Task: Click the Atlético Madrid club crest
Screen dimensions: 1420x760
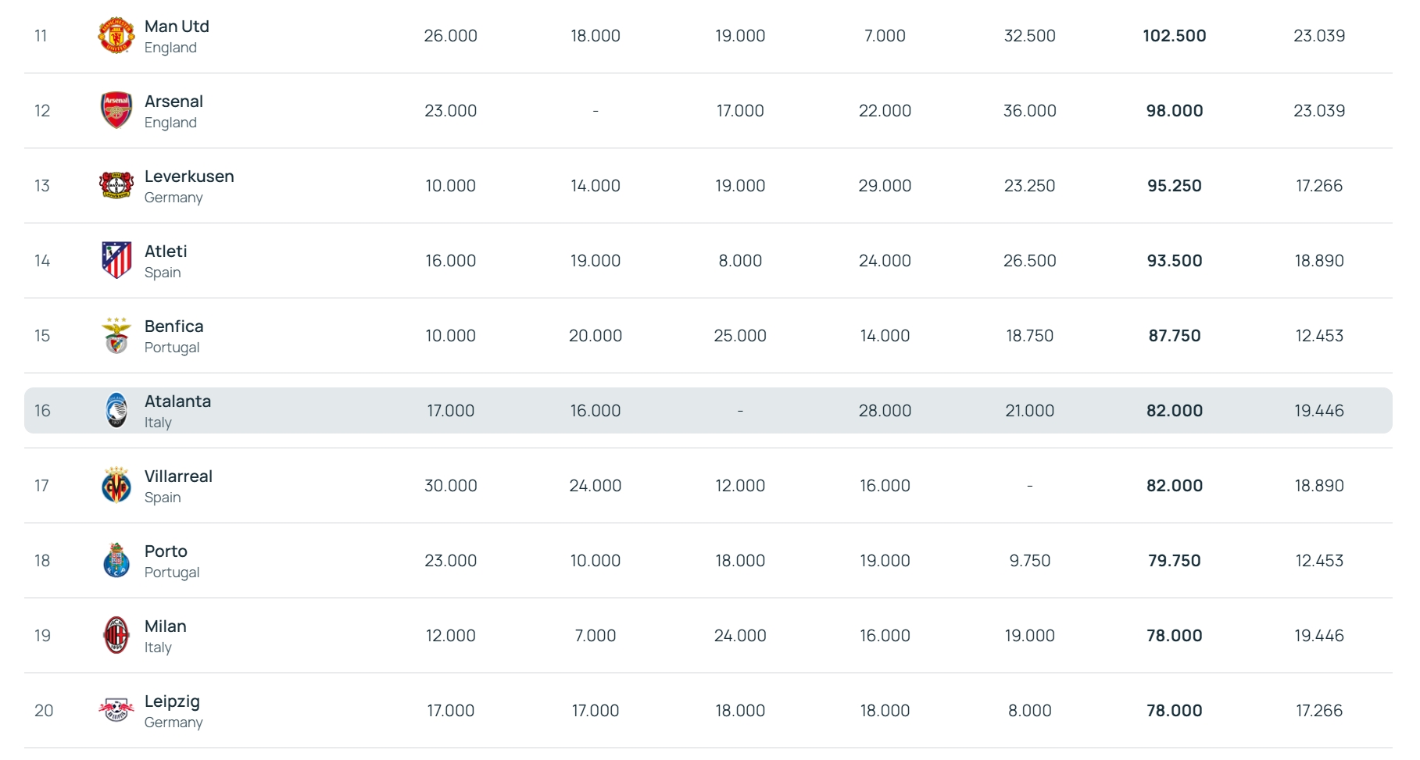Action: pyautogui.click(x=116, y=260)
